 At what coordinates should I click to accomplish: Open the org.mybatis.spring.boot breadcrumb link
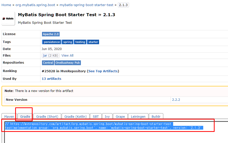35,5
